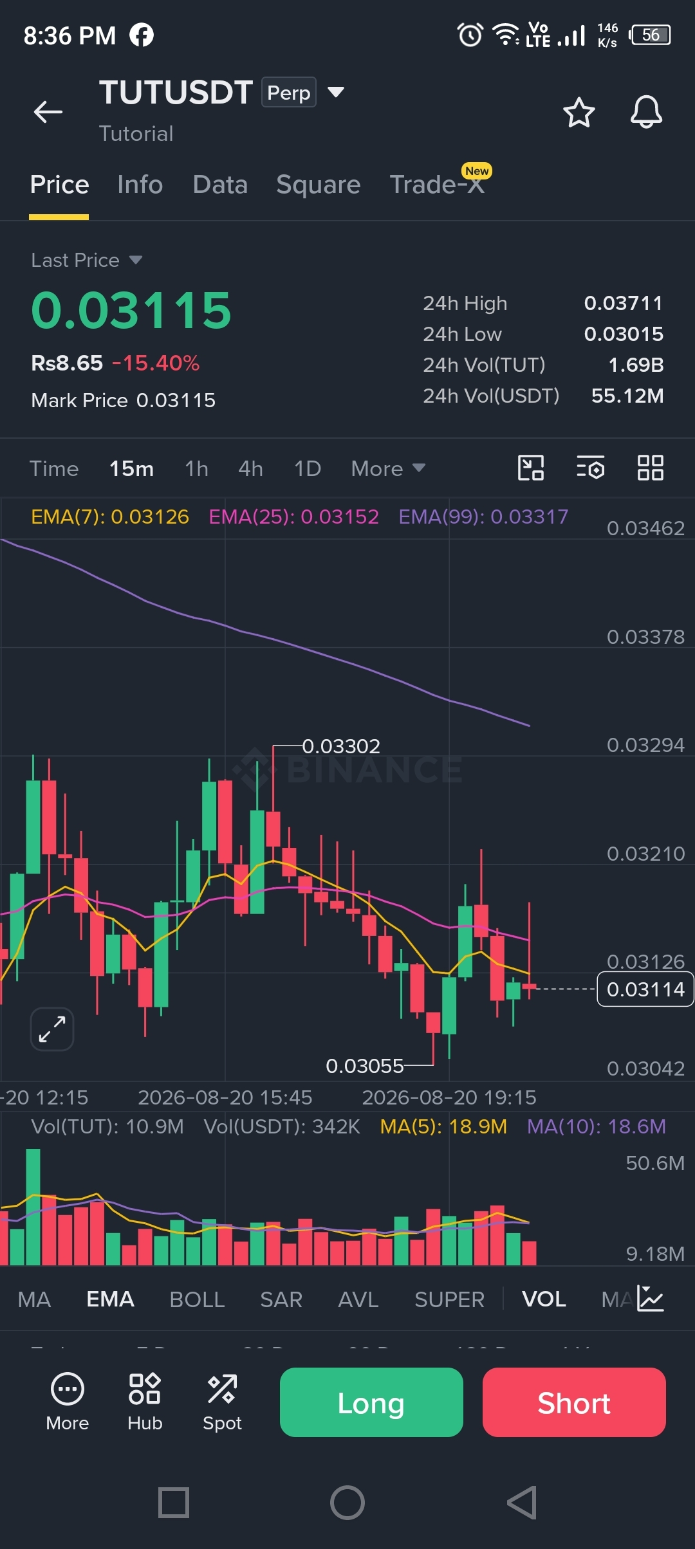Tap the 0.03055 low marker label
This screenshot has height=1549, width=695.
(365, 1066)
